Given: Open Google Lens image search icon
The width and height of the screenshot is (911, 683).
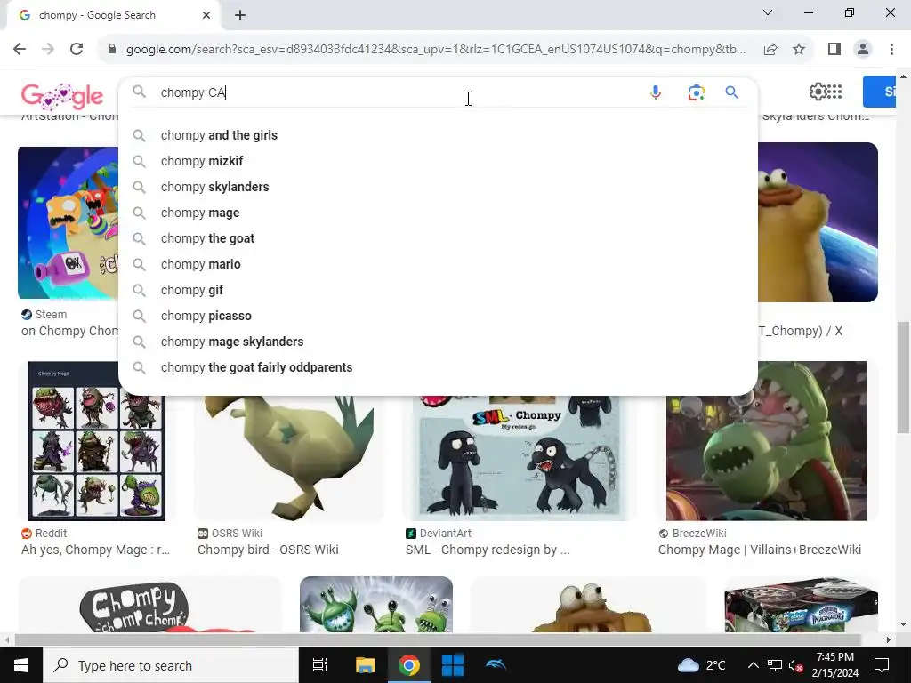Looking at the screenshot, I should pyautogui.click(x=696, y=92).
